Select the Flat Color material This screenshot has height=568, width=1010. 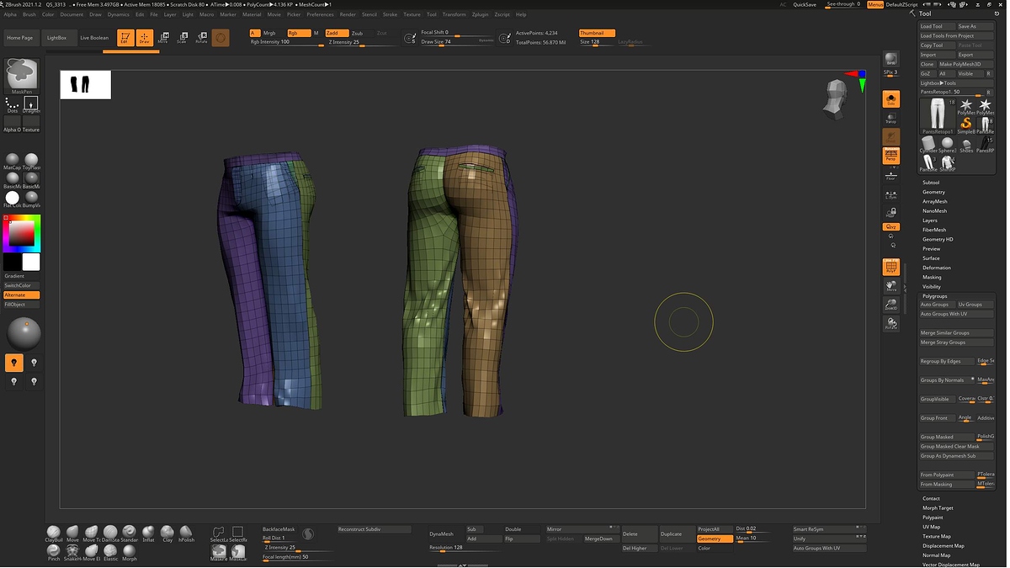point(12,199)
